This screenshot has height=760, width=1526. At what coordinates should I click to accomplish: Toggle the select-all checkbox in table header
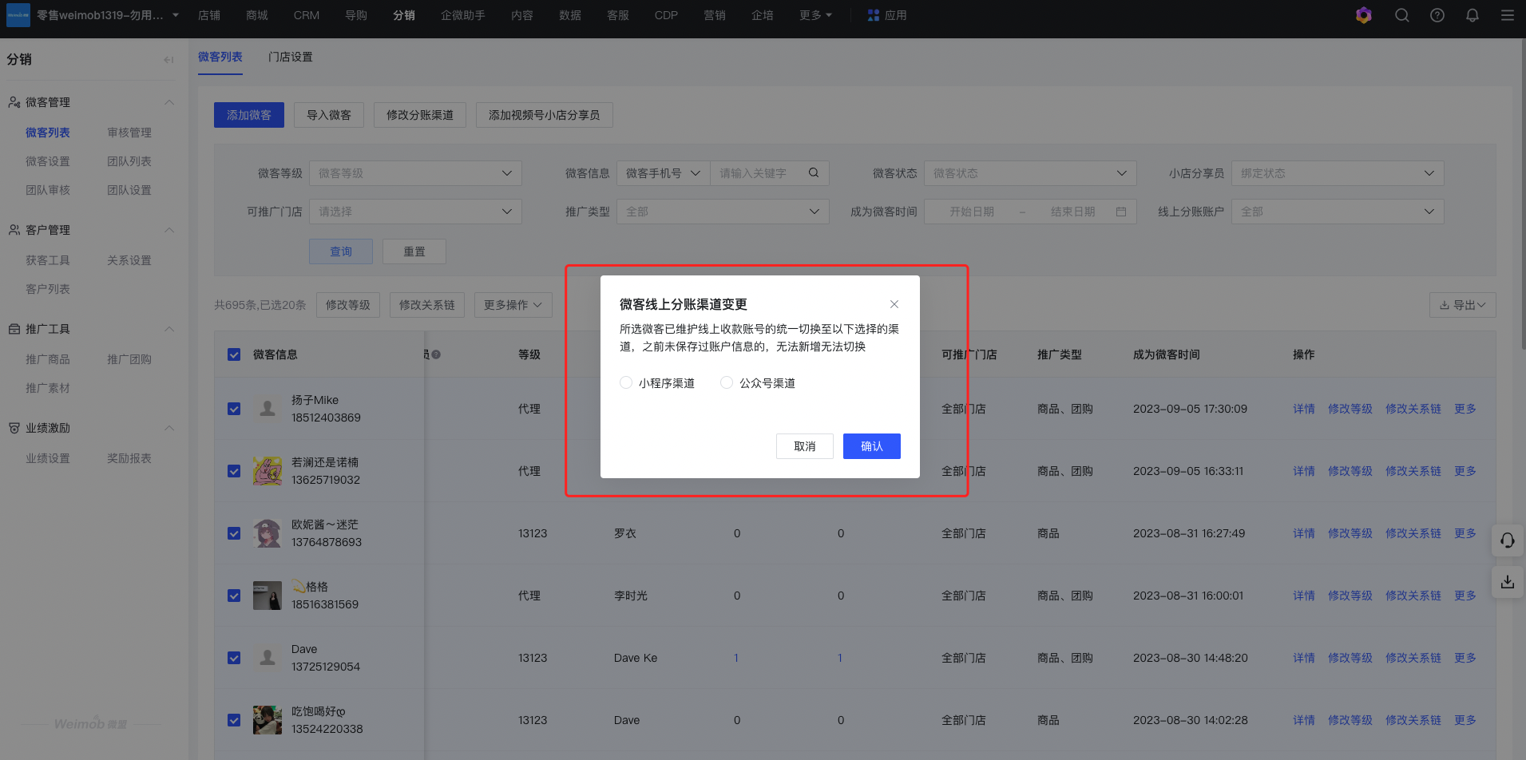point(234,354)
